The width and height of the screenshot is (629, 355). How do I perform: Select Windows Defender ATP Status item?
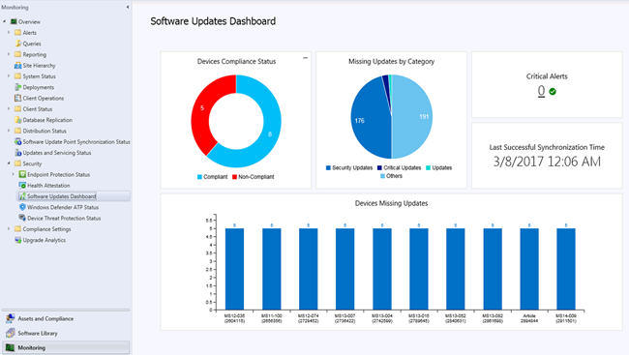[x=63, y=207]
